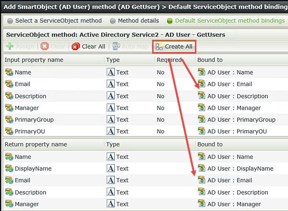Select the input property icon for Email
The height and width of the screenshot is (211, 288).
[9, 84]
